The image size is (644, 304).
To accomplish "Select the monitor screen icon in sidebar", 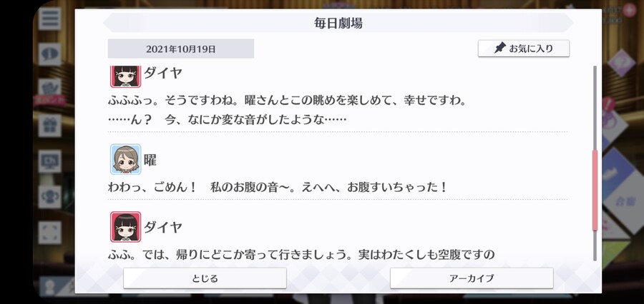I will (49, 161).
